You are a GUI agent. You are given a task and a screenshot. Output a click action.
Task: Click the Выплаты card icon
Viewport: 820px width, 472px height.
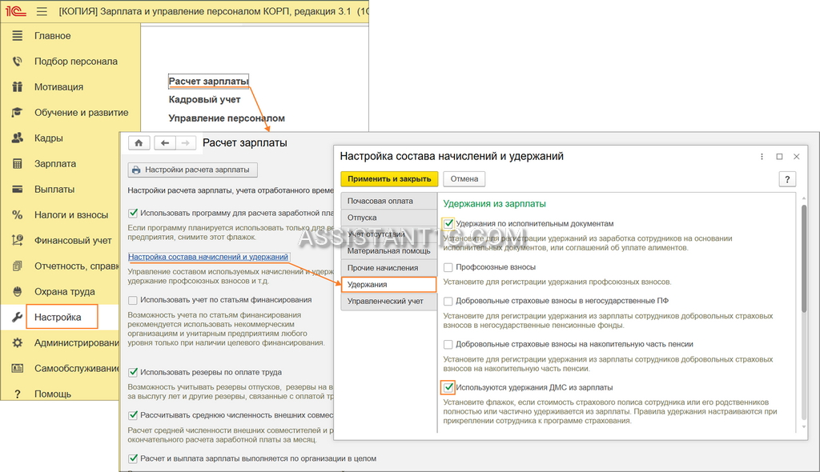click(x=18, y=190)
